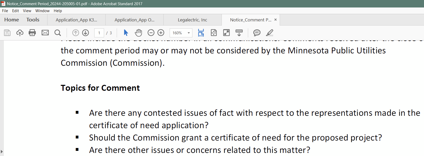Switch to the Legalectric, Inc tab
This screenshot has width=424, height=156.
pyautogui.click(x=192, y=20)
